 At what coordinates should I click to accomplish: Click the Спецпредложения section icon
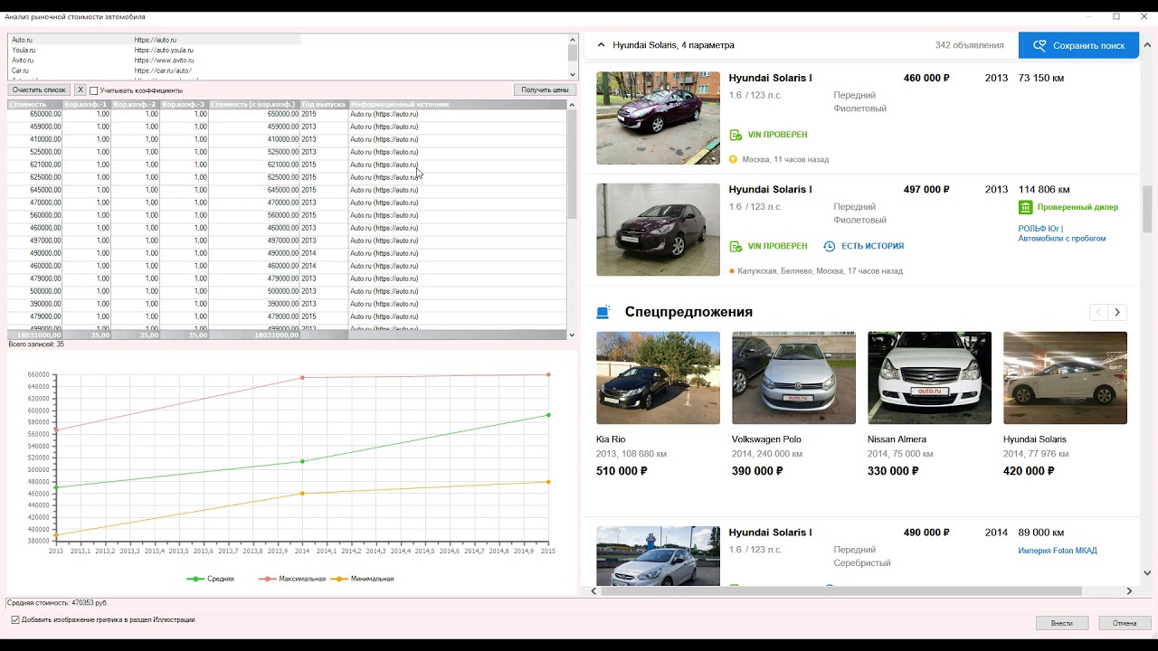pyautogui.click(x=603, y=312)
